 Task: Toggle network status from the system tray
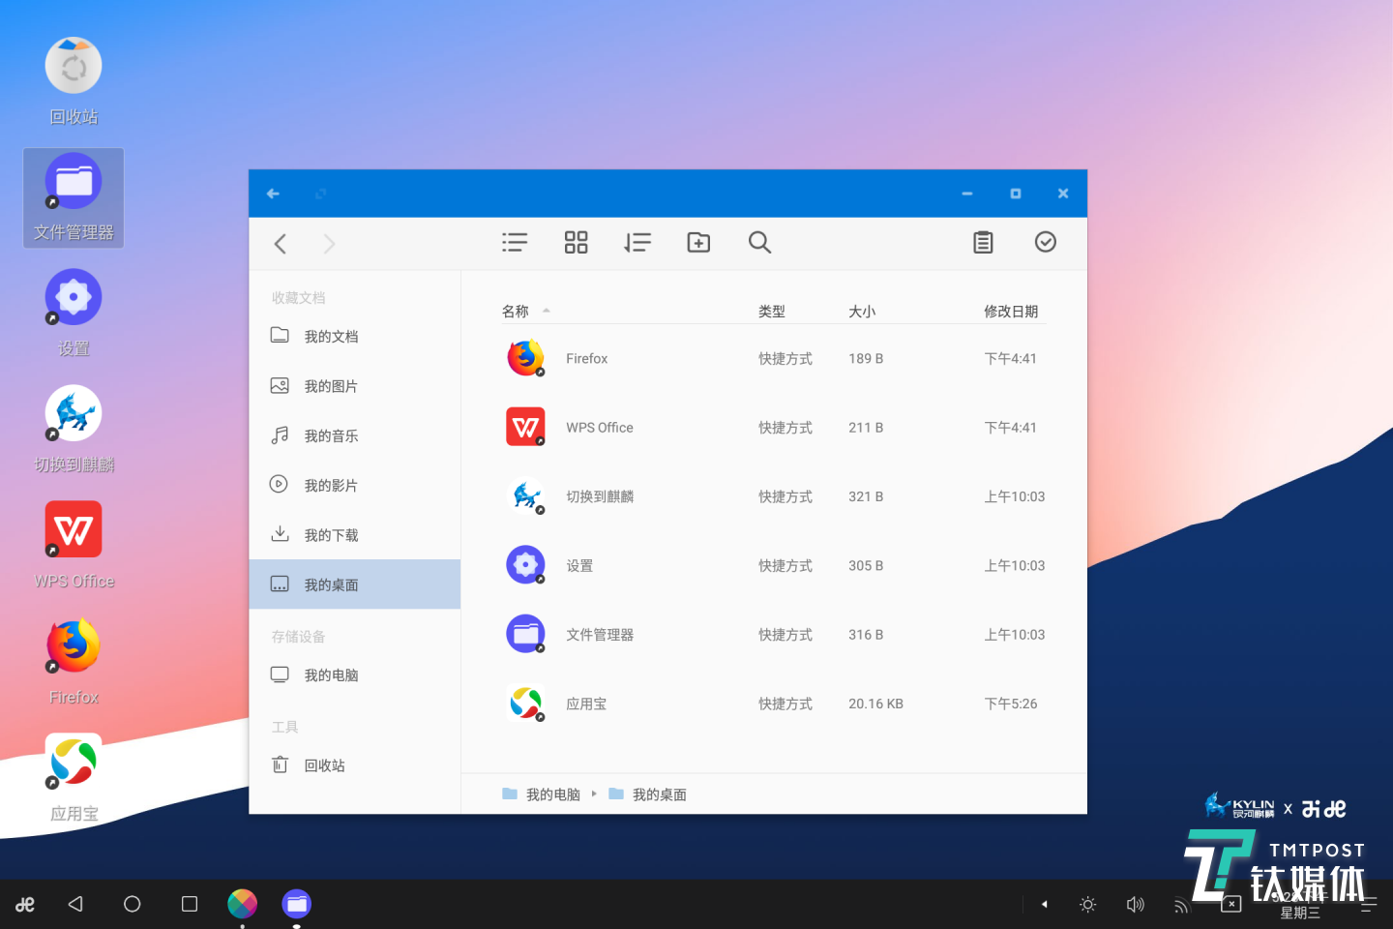1180,904
